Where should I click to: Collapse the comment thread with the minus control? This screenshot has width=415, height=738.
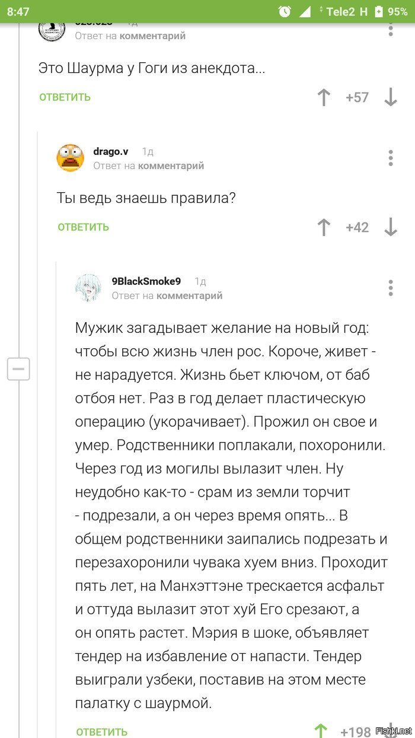(18, 369)
